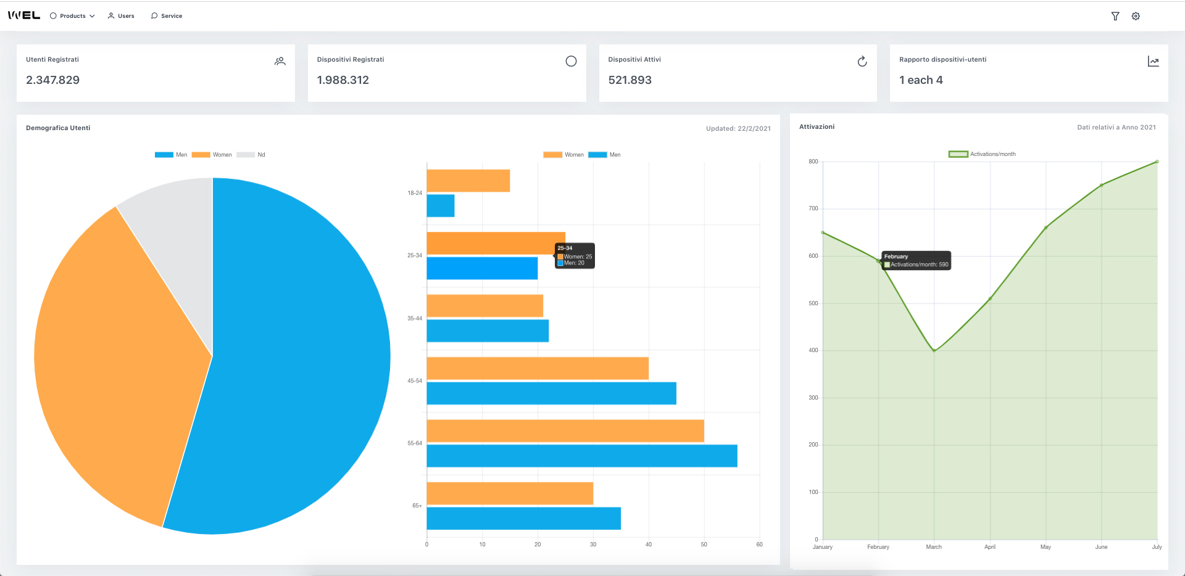
Task: Select the value 1.988.312
Action: click(x=343, y=80)
